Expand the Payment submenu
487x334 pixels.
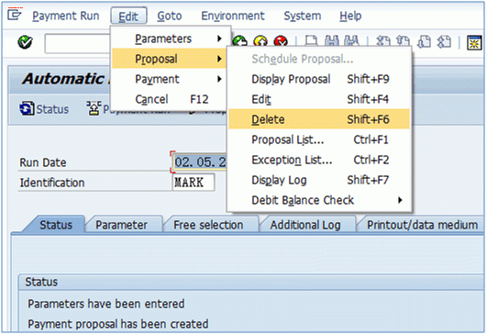pyautogui.click(x=170, y=79)
